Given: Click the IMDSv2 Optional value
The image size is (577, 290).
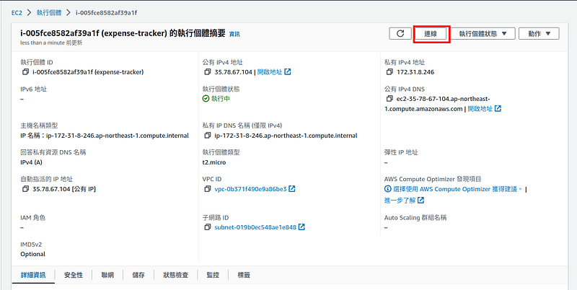Looking at the screenshot, I should point(32,254).
